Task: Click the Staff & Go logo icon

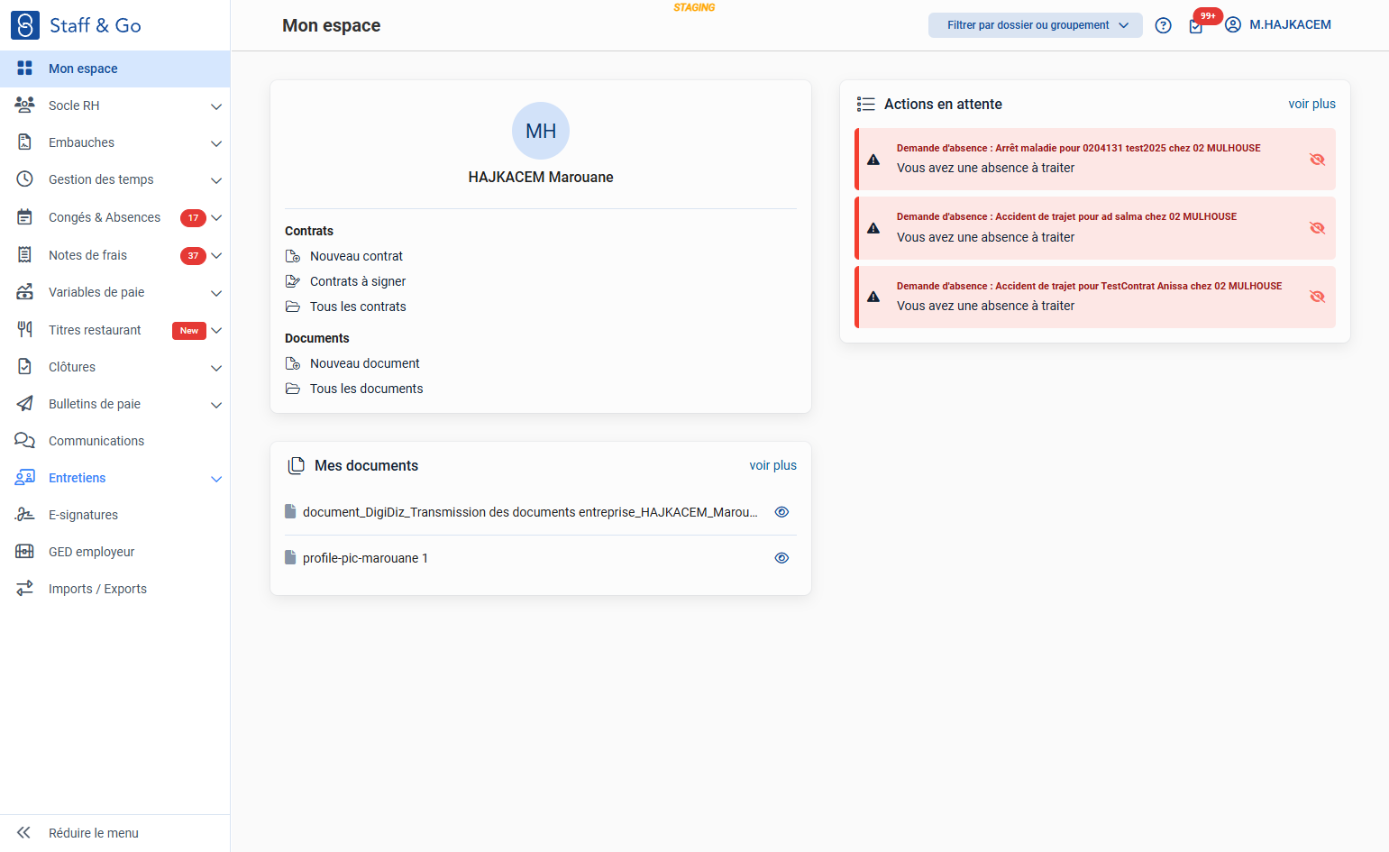Action: click(x=25, y=25)
